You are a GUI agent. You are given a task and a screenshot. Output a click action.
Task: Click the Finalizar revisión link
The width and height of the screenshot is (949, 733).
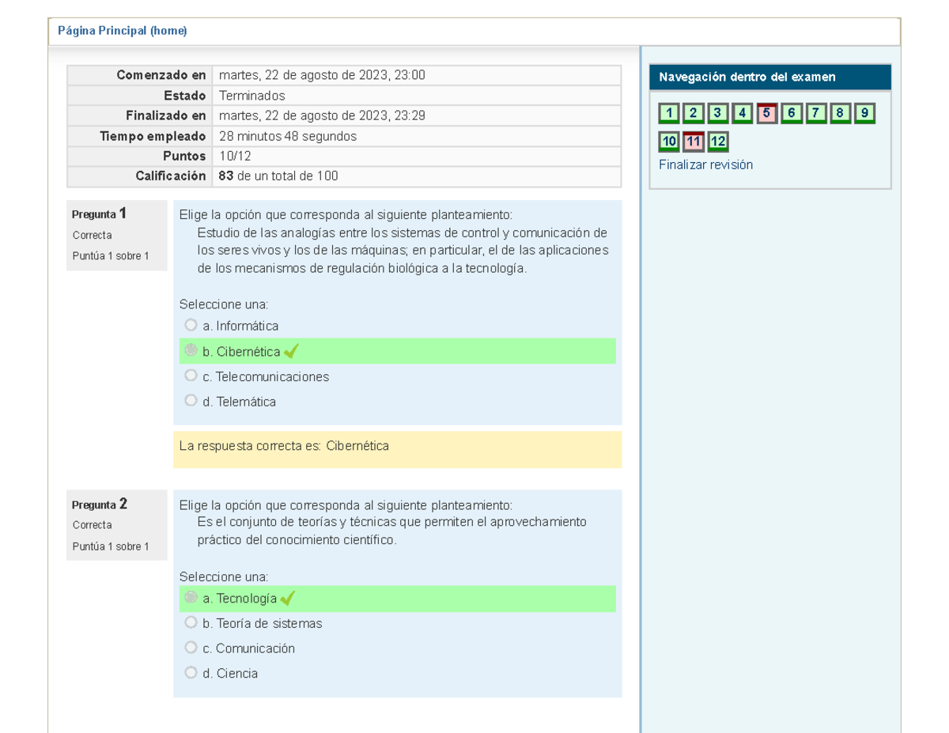(x=705, y=164)
